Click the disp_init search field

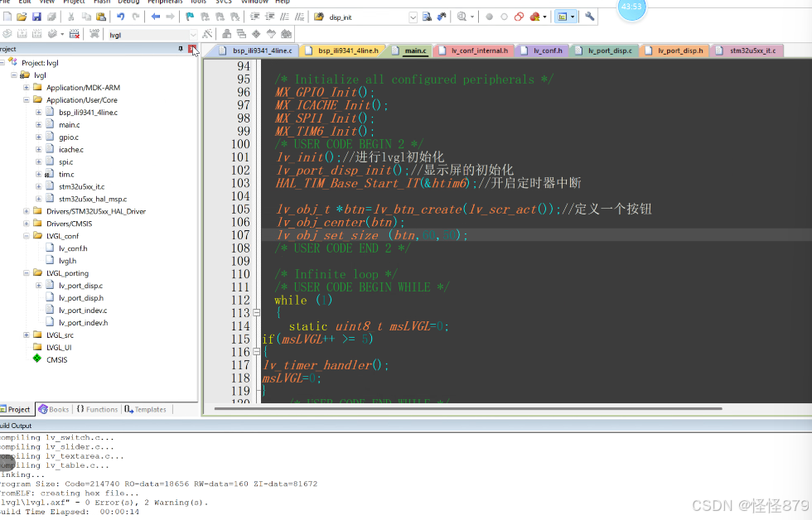pos(368,17)
